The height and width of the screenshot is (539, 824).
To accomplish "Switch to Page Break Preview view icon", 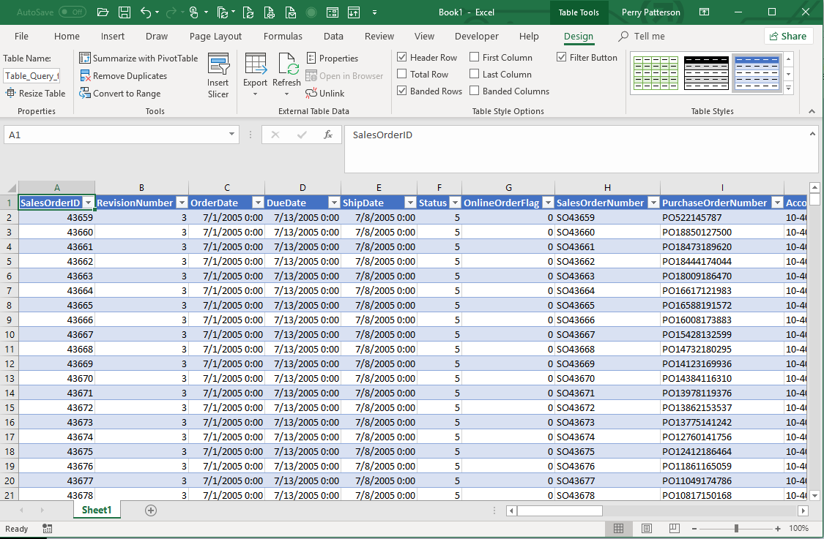I will coord(675,528).
